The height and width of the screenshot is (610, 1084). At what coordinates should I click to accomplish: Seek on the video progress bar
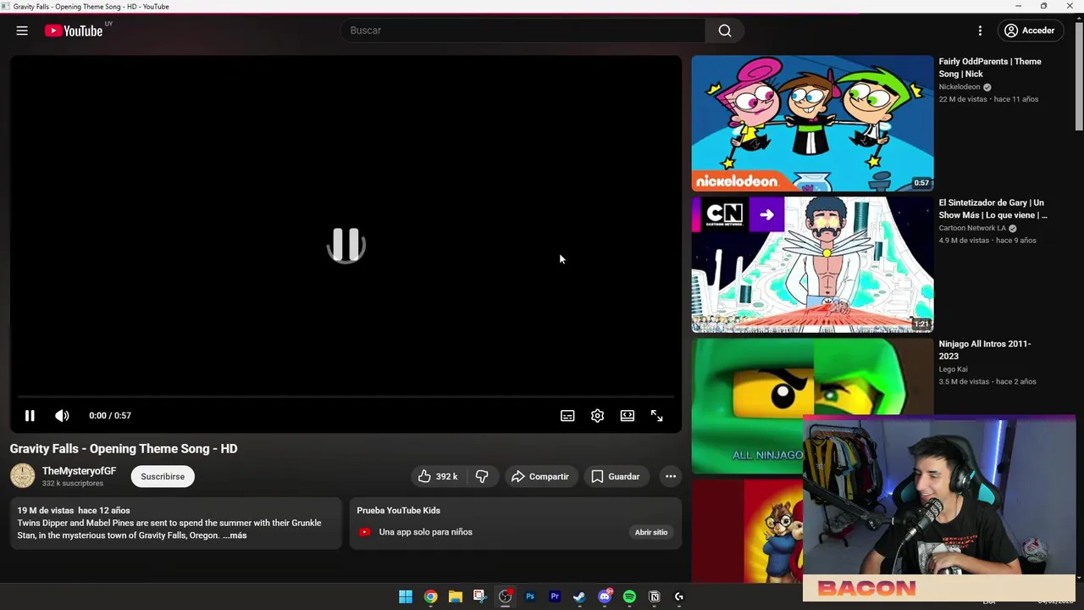(346, 396)
